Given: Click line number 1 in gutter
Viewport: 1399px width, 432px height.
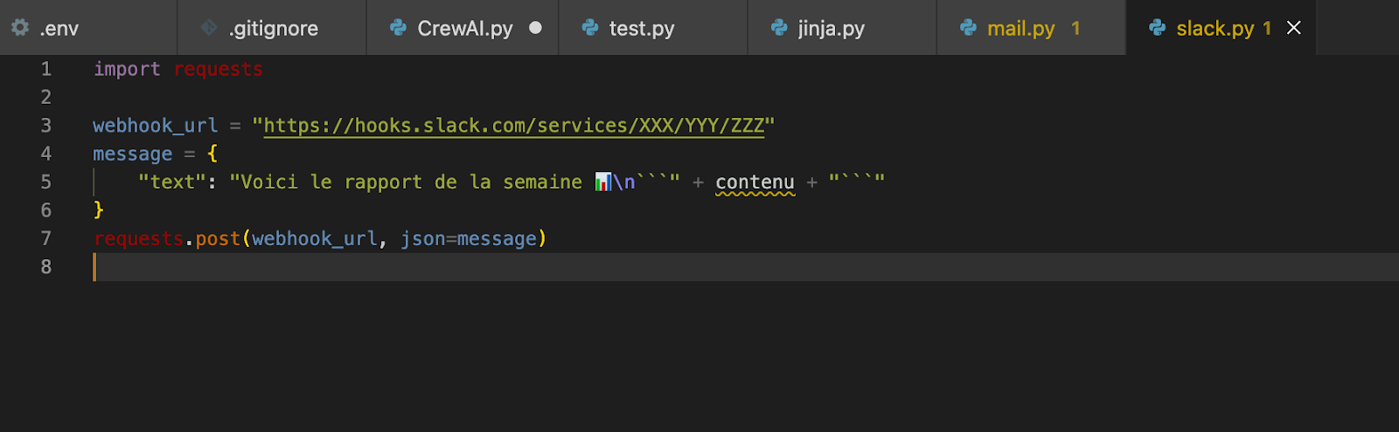Looking at the screenshot, I should click(x=46, y=69).
